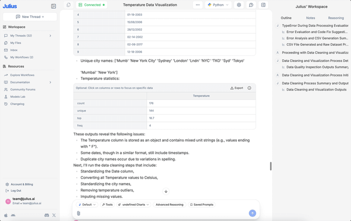351x221 pixels.
Task: Open My Threads (32)
Action: (21, 36)
